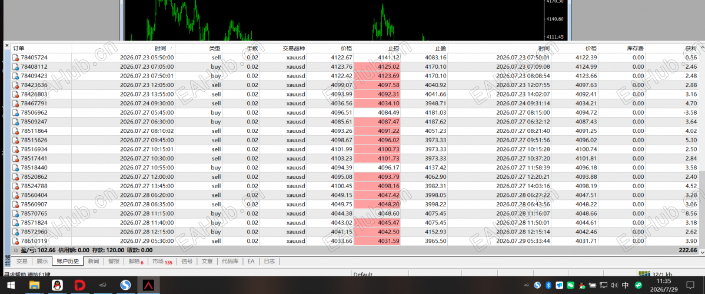This screenshot has width=705, height=294.
Task: Click order icon beside 78610119
Action: pos(15,241)
